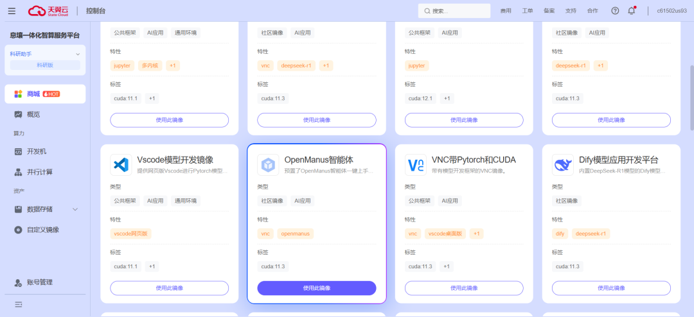
Task: Open notifications bell icon
Action: point(631,11)
